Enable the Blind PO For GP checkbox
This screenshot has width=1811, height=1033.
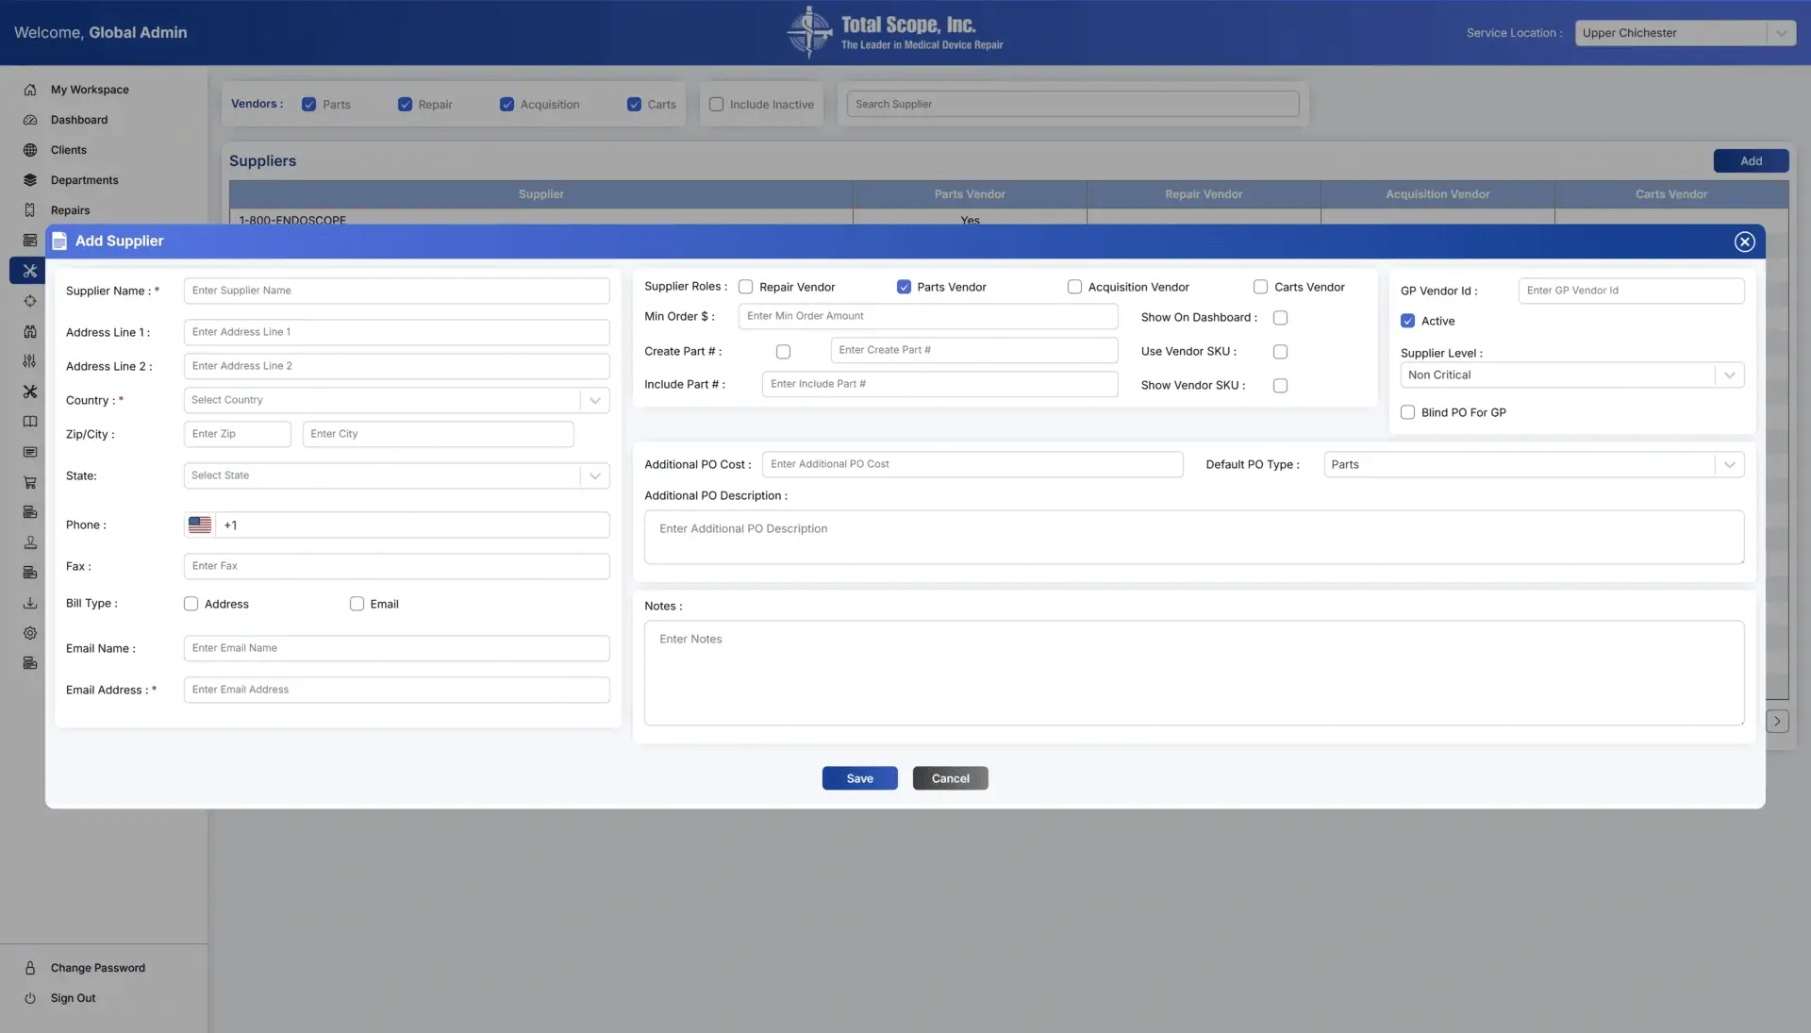[1407, 412]
